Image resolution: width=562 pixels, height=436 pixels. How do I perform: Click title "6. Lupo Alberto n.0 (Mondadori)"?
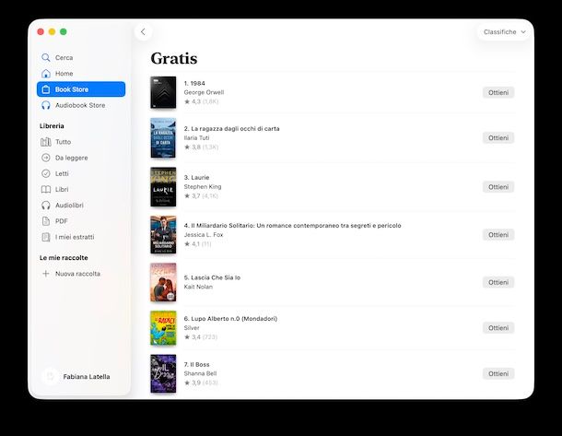coord(230,318)
